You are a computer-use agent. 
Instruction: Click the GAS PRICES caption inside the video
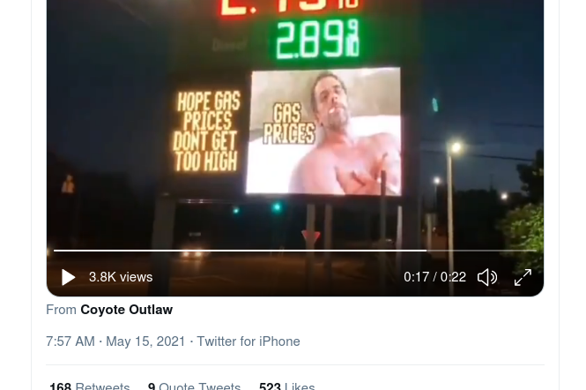point(289,124)
